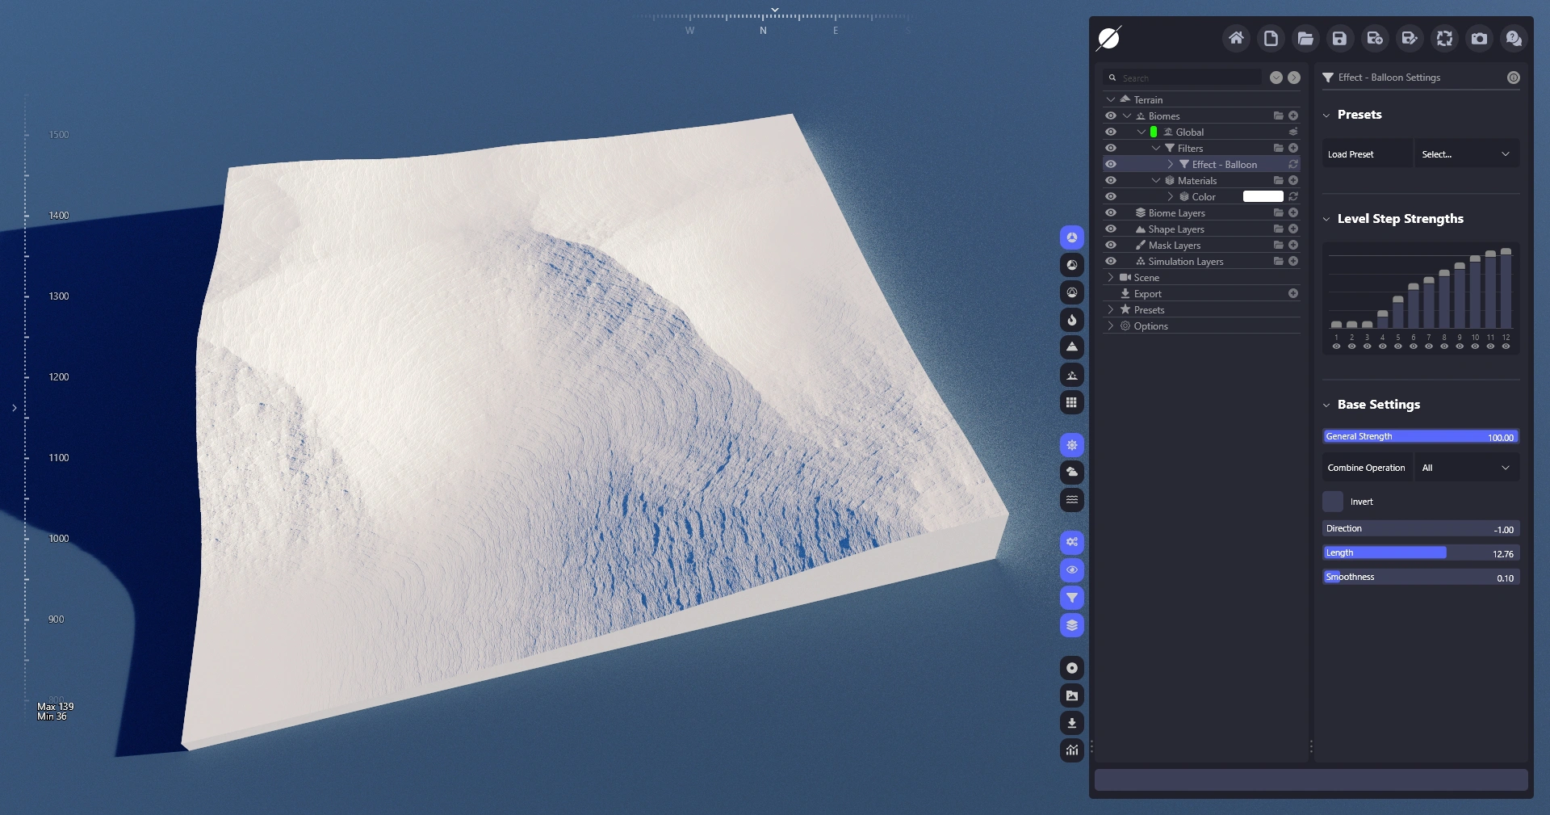Toggle the clouds icon in the side toolbar
The width and height of the screenshot is (1550, 815).
(1071, 472)
